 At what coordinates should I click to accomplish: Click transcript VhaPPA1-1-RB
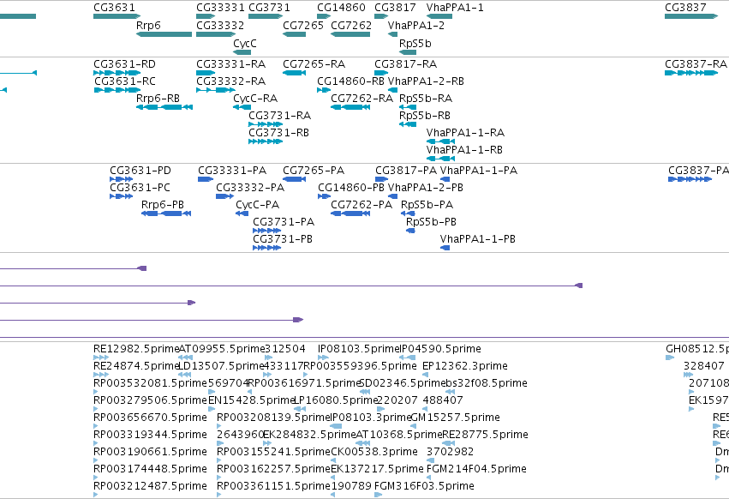464,150
